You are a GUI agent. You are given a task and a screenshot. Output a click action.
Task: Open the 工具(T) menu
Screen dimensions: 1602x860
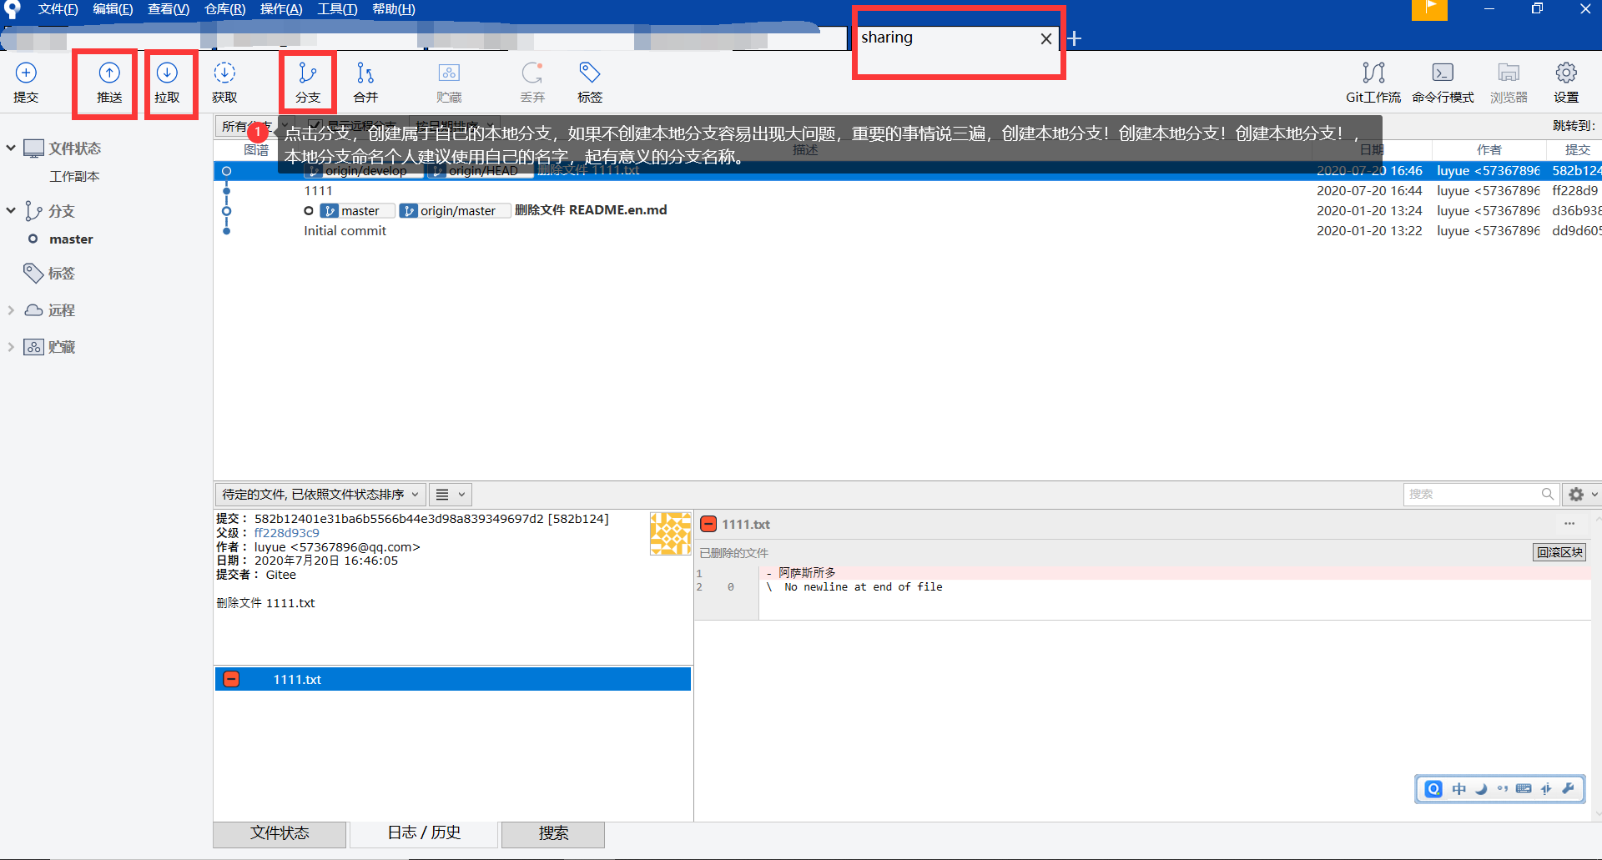[x=337, y=9]
